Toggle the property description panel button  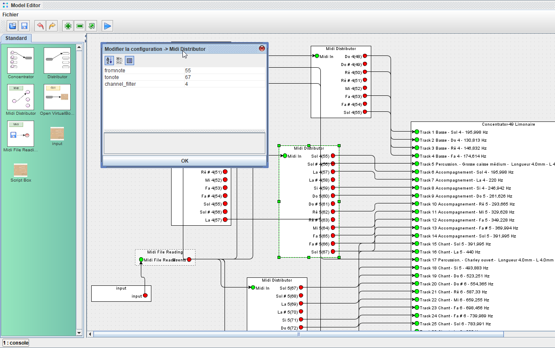point(129,61)
